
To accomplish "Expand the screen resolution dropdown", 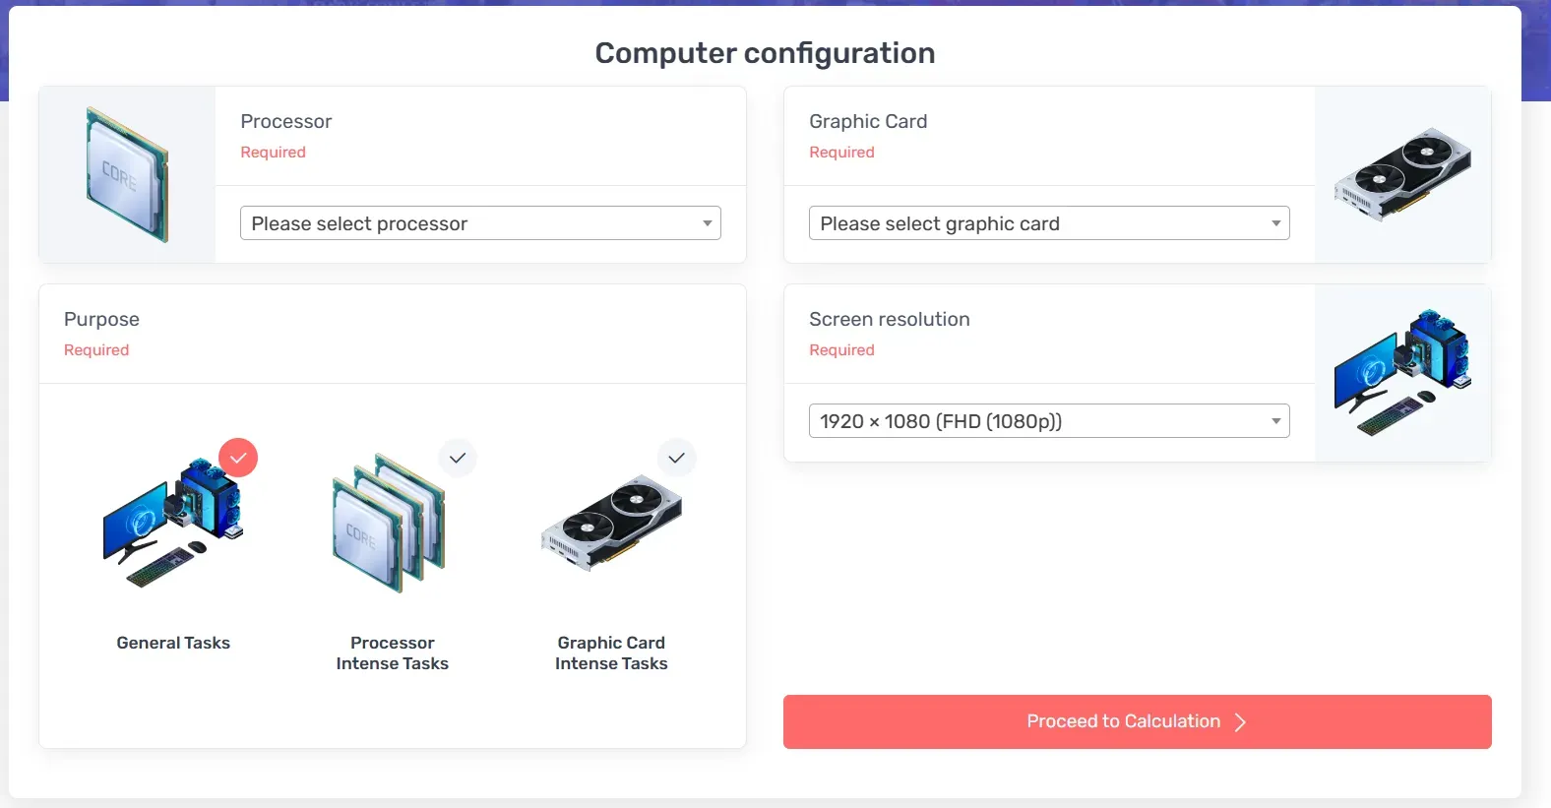I will (x=1049, y=421).
